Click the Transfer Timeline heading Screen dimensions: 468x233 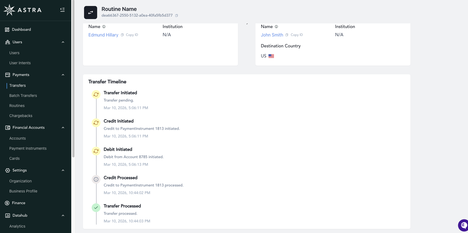coord(107,82)
